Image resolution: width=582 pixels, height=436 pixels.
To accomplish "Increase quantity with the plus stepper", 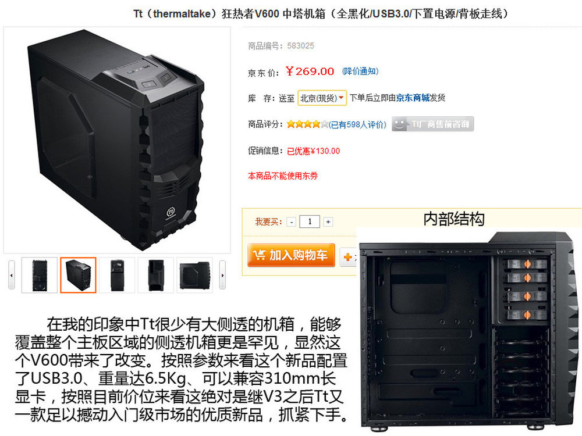I will pos(328,221).
